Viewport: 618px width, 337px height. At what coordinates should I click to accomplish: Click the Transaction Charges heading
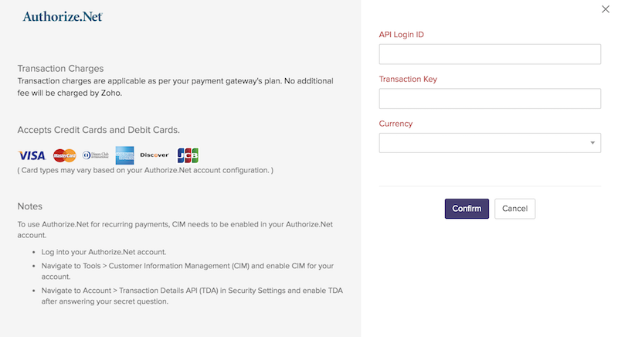click(60, 69)
